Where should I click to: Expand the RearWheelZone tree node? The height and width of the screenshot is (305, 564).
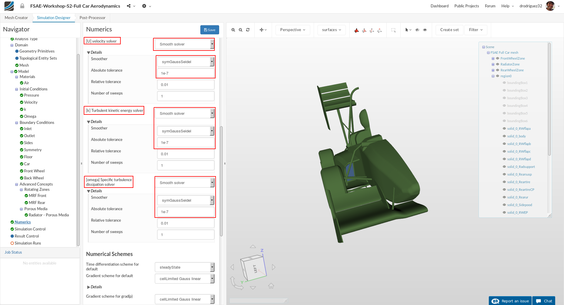coord(493,70)
